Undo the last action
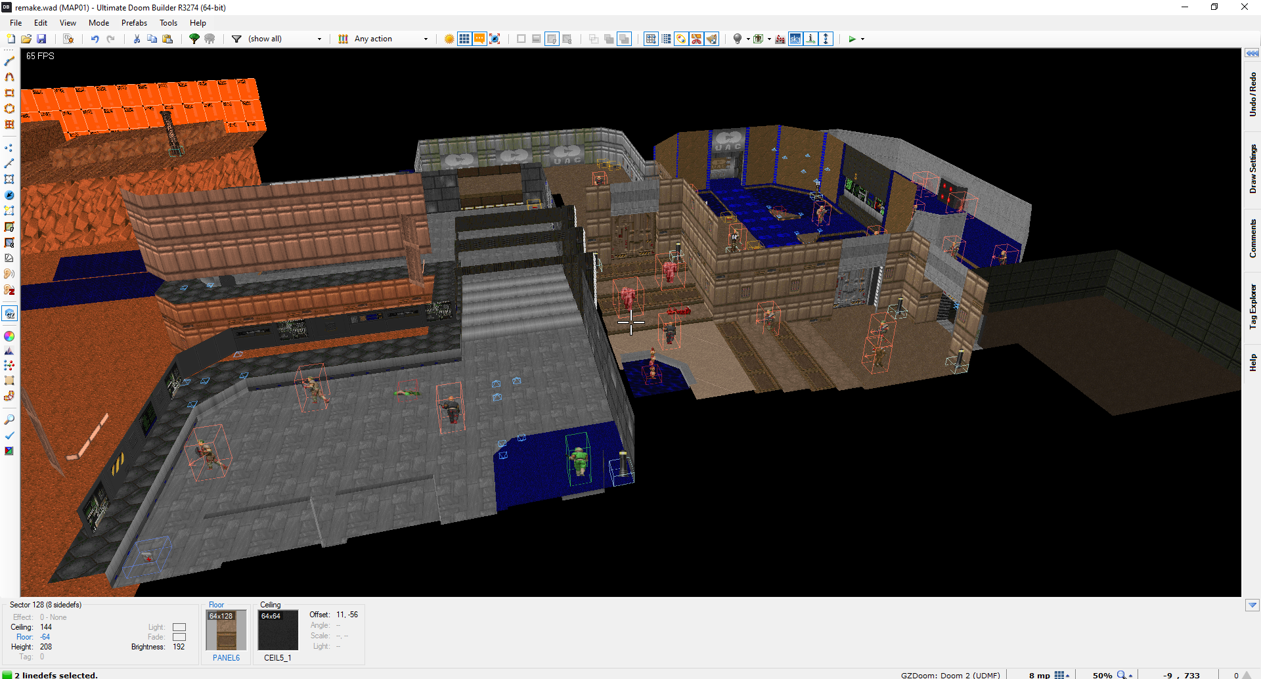The width and height of the screenshot is (1261, 679). (x=95, y=39)
